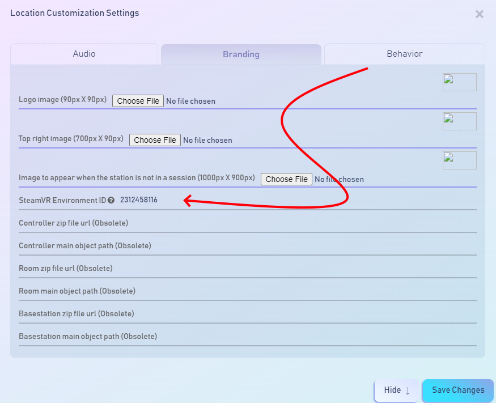Click 'No file chosen' beside Logo image
The height and width of the screenshot is (403, 496).
pyautogui.click(x=190, y=101)
